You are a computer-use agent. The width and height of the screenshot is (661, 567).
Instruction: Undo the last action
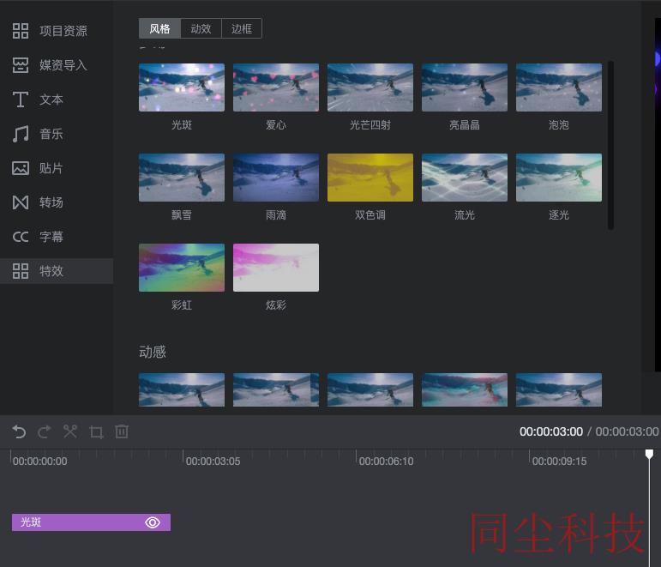tap(19, 431)
